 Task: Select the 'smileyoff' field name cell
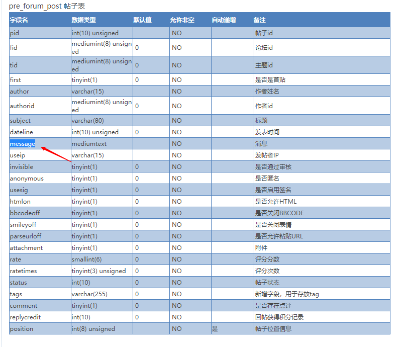click(x=40, y=224)
